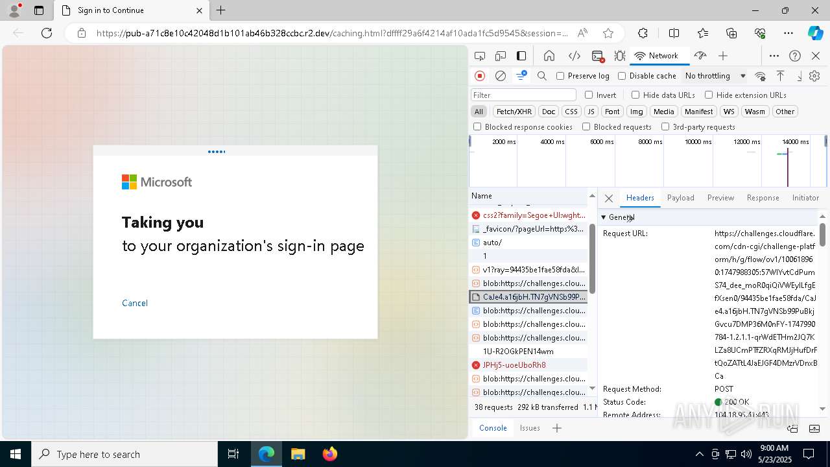The width and height of the screenshot is (830, 467).
Task: Select the css2?family=Segoe+UI request row
Action: click(528, 215)
